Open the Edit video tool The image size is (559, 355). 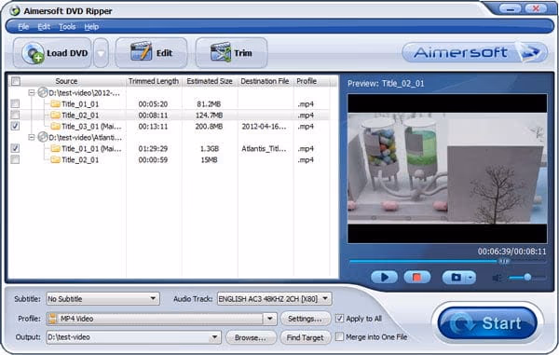click(x=151, y=53)
